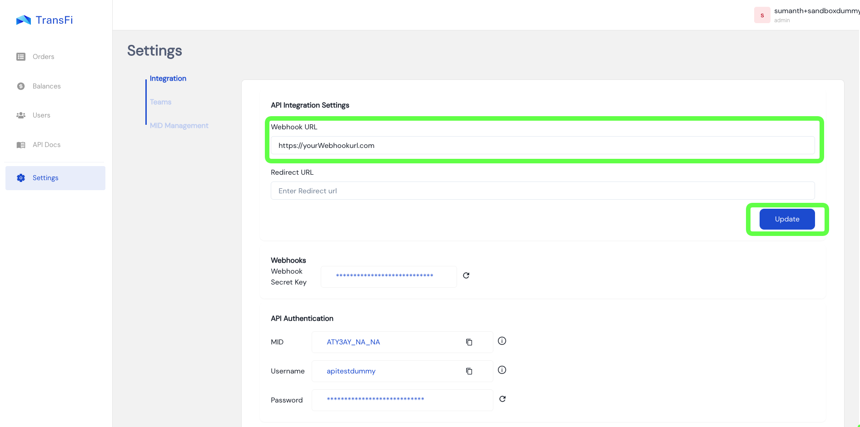The image size is (860, 427).
Task: Click the Update button
Action: tap(787, 219)
